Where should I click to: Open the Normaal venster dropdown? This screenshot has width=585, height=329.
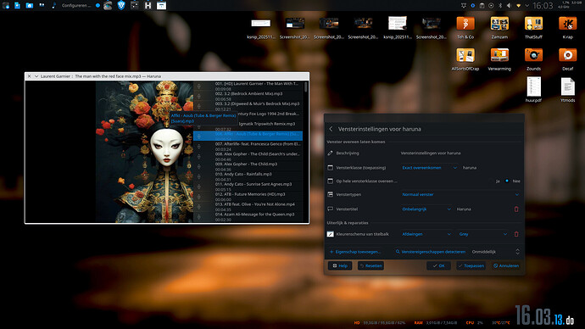tap(460, 194)
